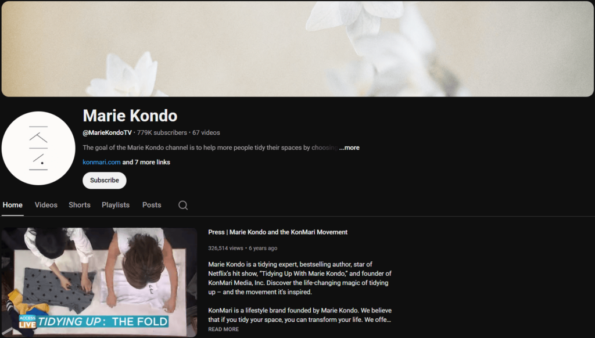This screenshot has height=338, width=595.
Task: Select the Playlists tab
Action: pos(116,205)
